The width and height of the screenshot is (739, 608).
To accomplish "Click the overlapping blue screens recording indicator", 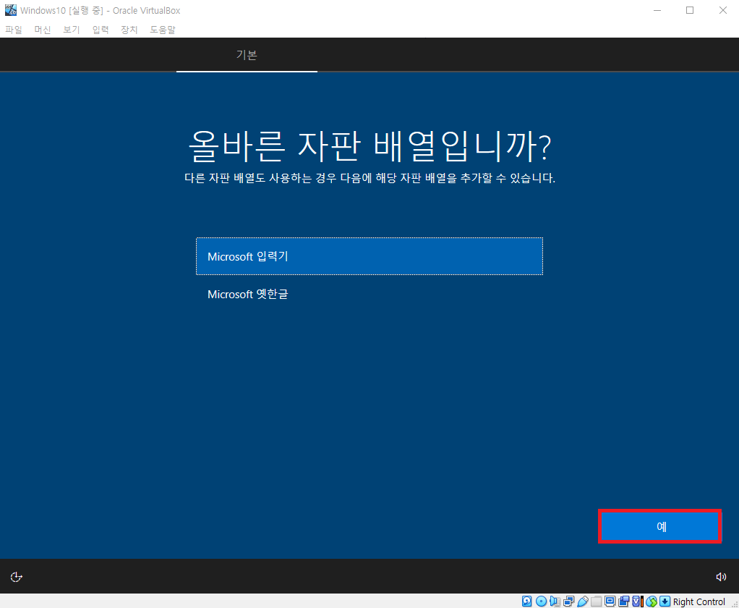I will (x=623, y=601).
